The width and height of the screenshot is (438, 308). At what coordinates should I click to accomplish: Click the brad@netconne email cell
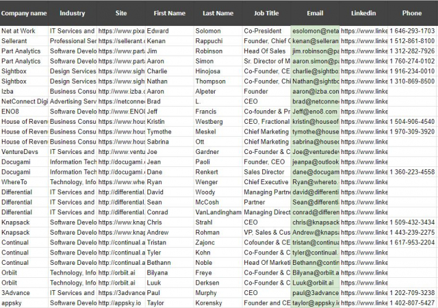315,101
